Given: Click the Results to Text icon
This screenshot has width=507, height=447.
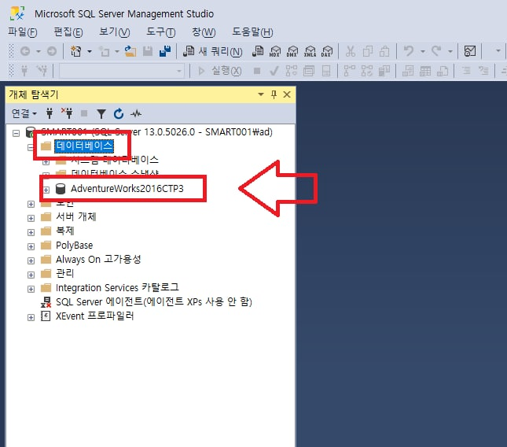Looking at the screenshot, I should click(x=408, y=71).
